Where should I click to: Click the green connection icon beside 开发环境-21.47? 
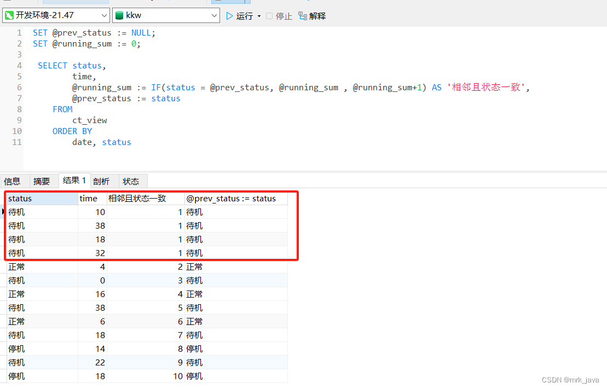(9, 16)
